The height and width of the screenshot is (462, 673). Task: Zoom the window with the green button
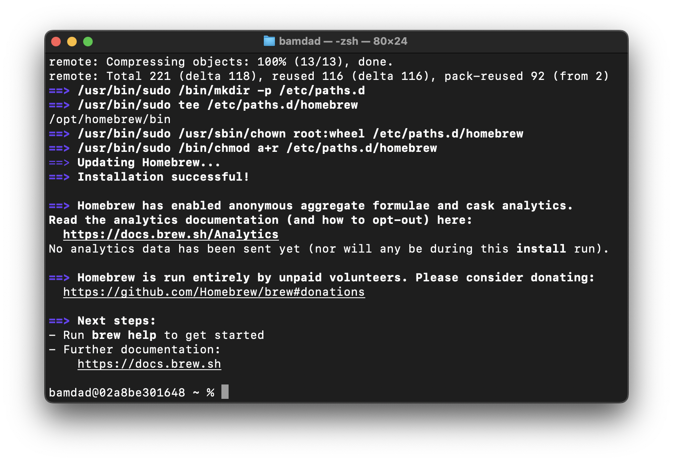pyautogui.click(x=88, y=42)
